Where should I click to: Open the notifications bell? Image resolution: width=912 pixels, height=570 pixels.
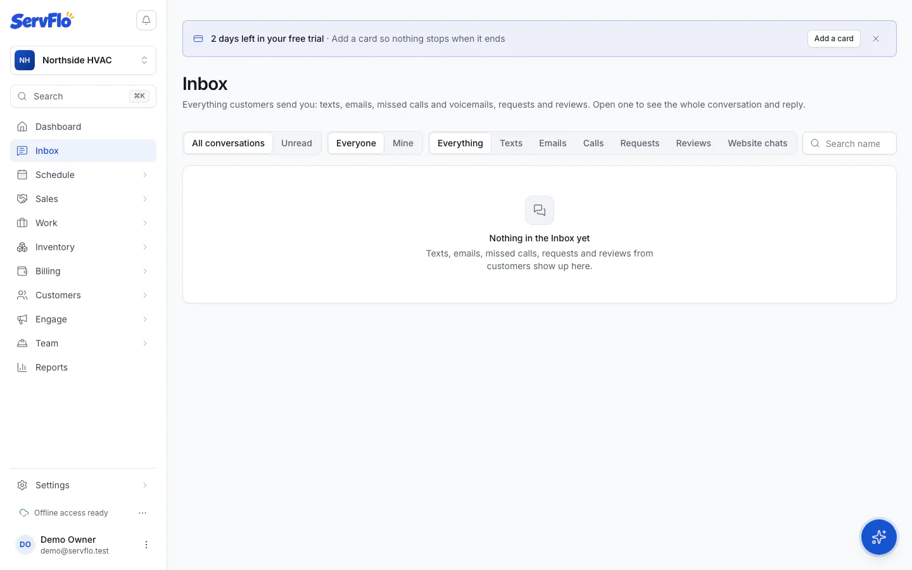click(x=146, y=20)
